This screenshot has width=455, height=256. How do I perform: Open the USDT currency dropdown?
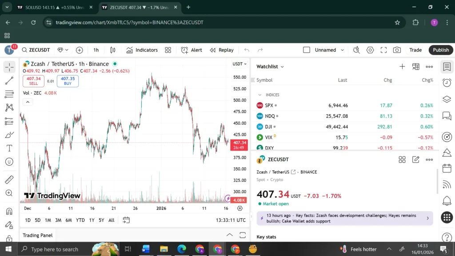(239, 64)
